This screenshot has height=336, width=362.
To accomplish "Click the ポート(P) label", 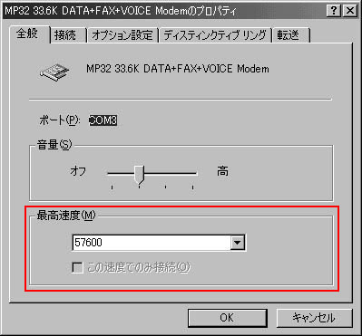I will point(60,120).
